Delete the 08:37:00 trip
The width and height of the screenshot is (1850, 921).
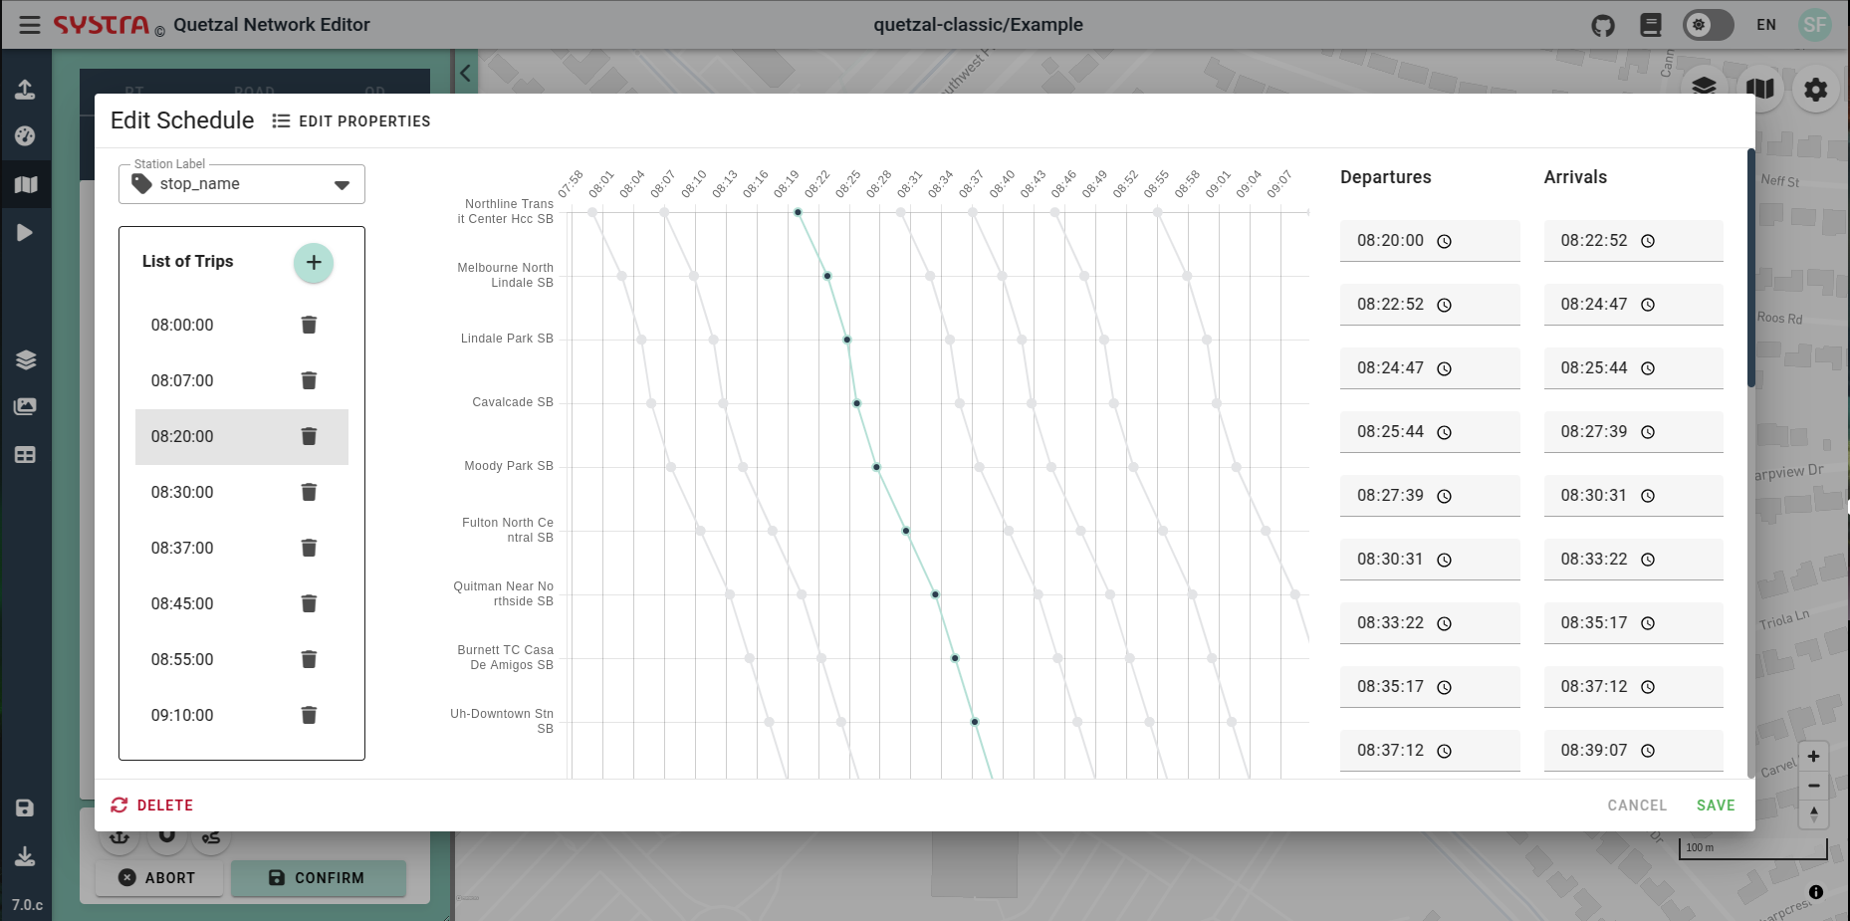pos(309,548)
